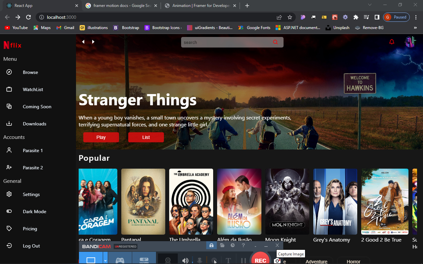Open the Além da Ilusão poster
This screenshot has width=423, height=264.
click(239, 202)
